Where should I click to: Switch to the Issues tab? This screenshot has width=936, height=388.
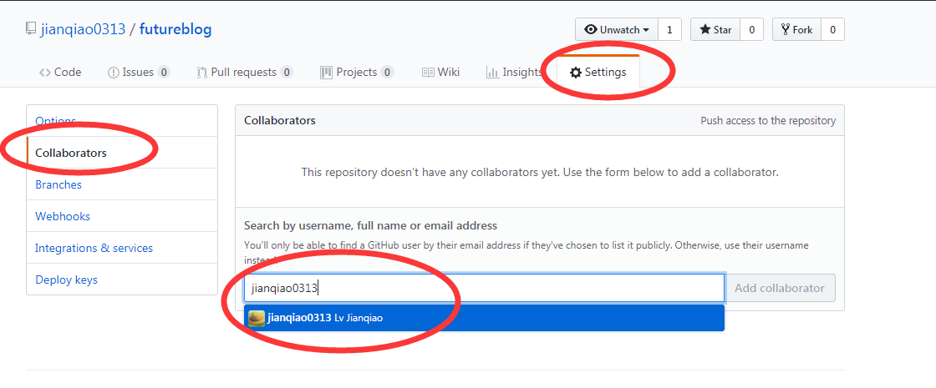point(139,72)
